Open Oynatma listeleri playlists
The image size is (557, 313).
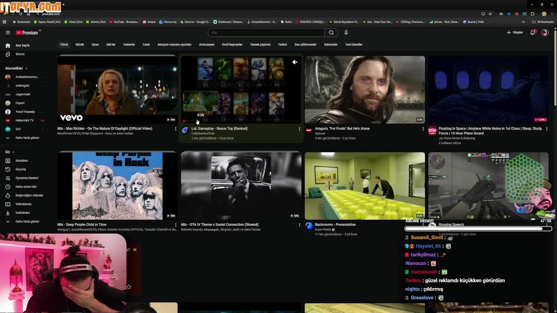pos(26,178)
